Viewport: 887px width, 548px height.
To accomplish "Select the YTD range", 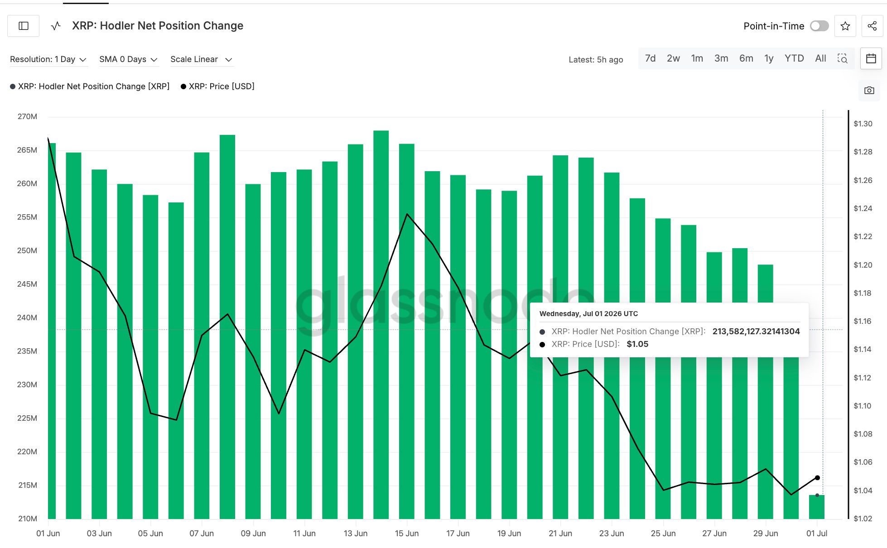I will (x=794, y=58).
